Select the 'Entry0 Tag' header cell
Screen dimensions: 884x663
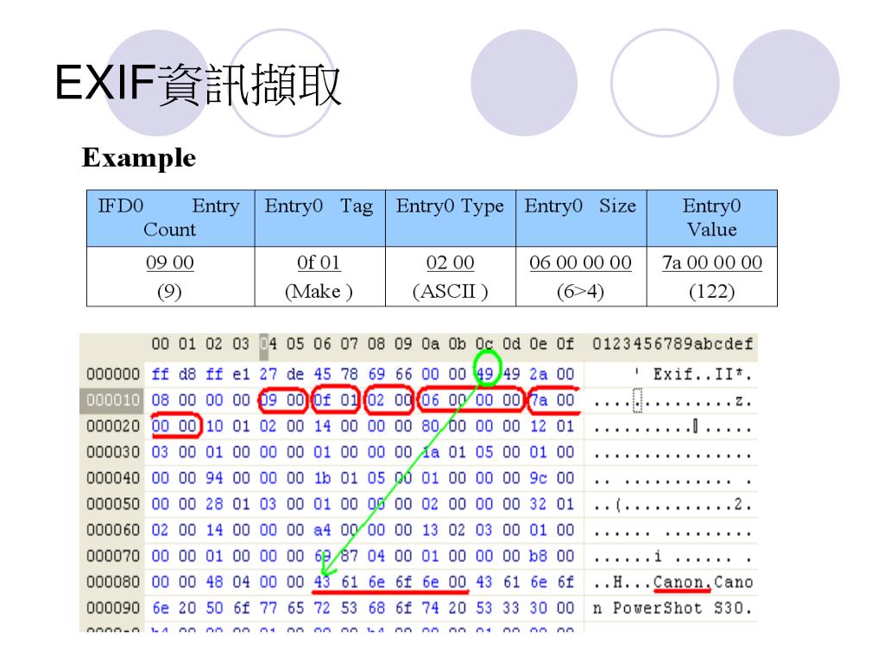(319, 218)
